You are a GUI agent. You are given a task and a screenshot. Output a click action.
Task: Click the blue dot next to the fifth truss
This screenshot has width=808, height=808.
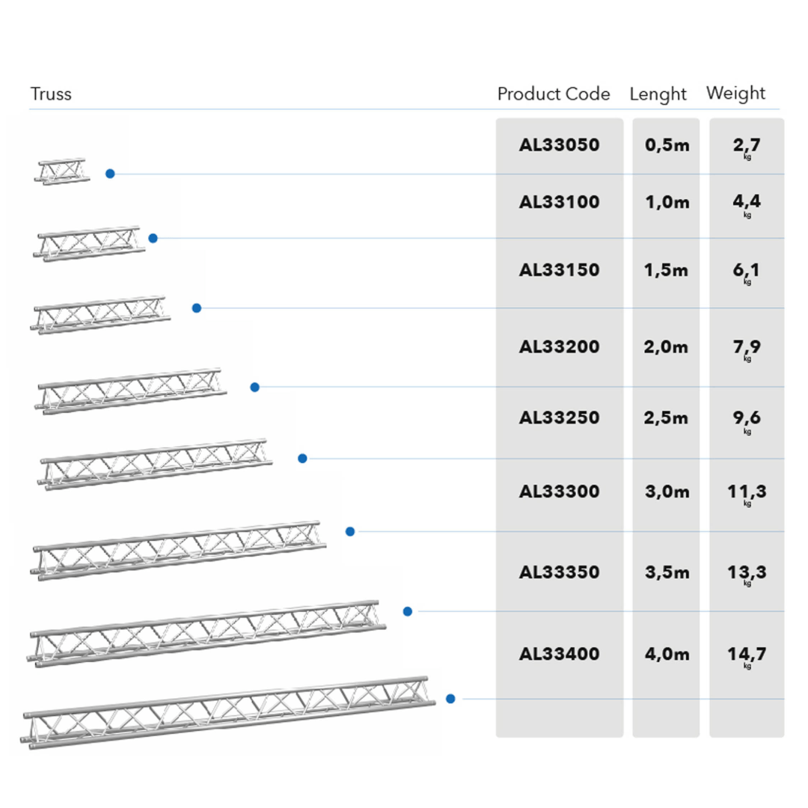click(302, 458)
